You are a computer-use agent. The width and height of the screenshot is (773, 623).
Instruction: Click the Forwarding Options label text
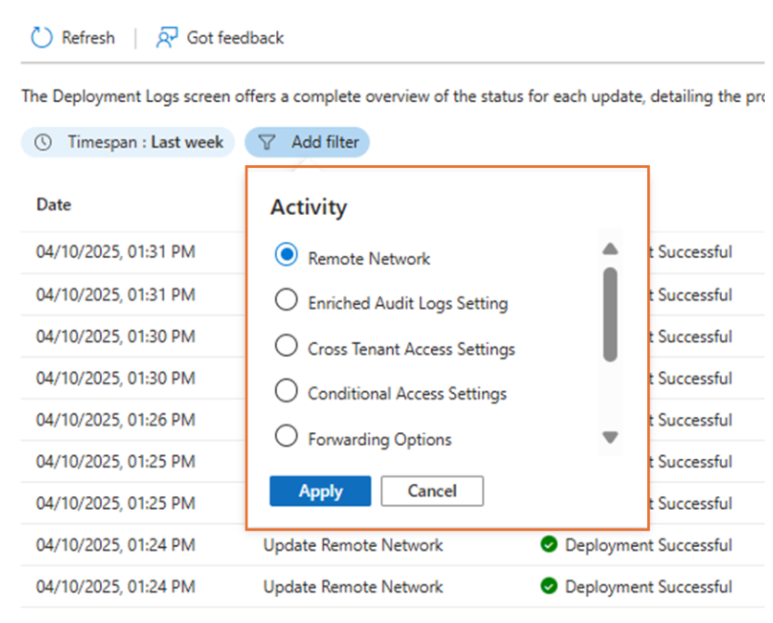pyautogui.click(x=380, y=439)
